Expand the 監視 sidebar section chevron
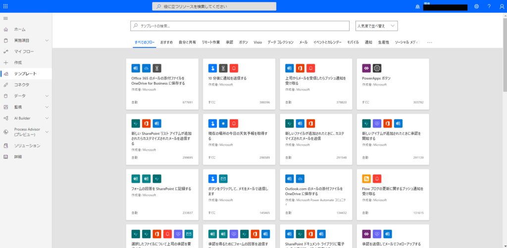This screenshot has width=507, height=248. [x=47, y=107]
